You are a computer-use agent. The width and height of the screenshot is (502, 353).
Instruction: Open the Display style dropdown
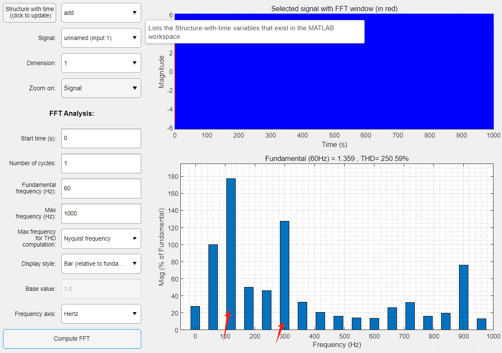(x=101, y=264)
